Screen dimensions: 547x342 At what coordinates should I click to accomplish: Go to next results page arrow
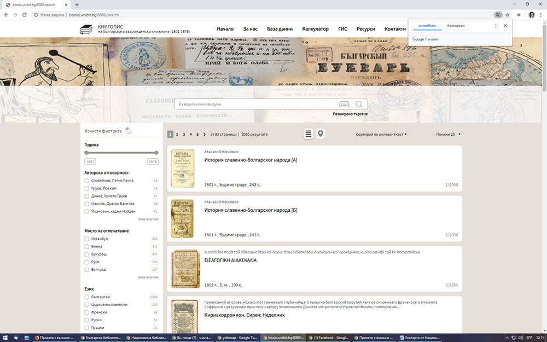point(205,135)
